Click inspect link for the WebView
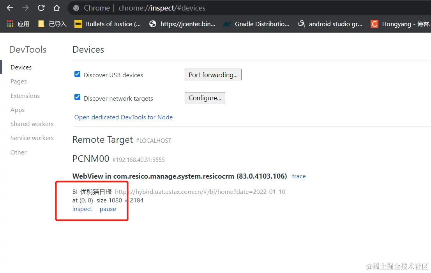The width and height of the screenshot is (431, 273). pyautogui.click(x=82, y=209)
